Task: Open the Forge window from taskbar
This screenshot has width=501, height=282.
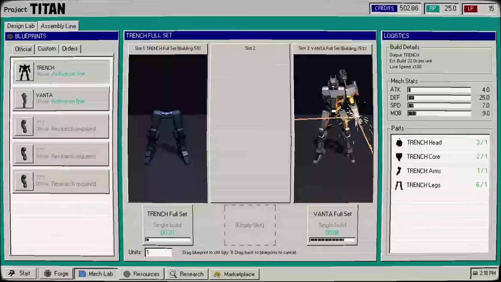Action: tap(57, 274)
